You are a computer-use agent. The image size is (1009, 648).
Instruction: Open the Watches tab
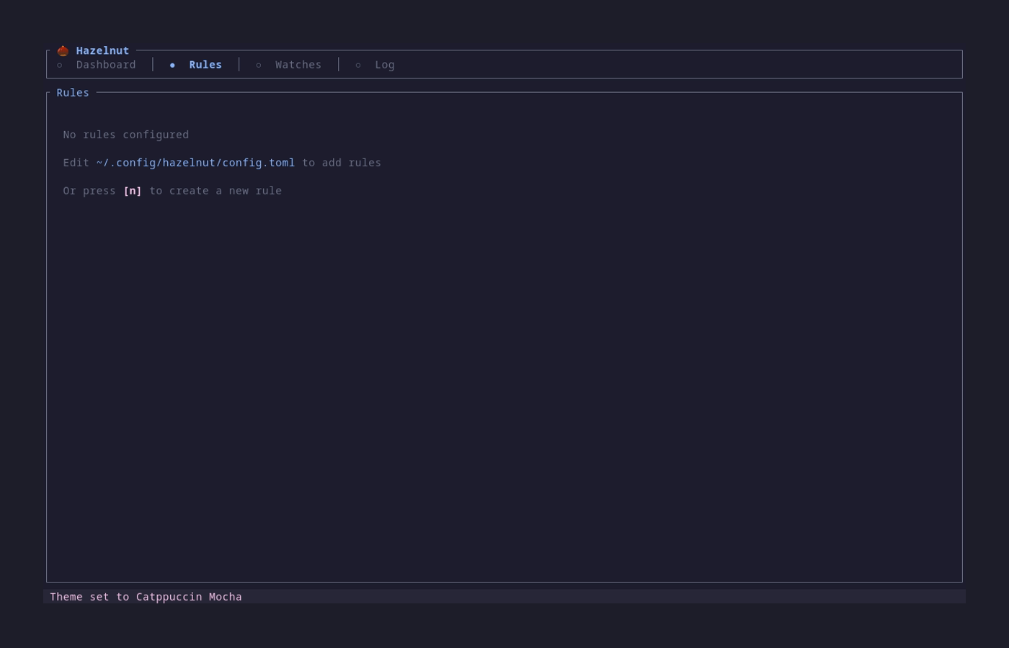point(298,64)
